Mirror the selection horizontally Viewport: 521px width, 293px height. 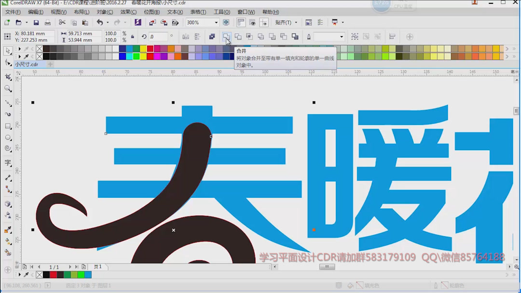[186, 37]
